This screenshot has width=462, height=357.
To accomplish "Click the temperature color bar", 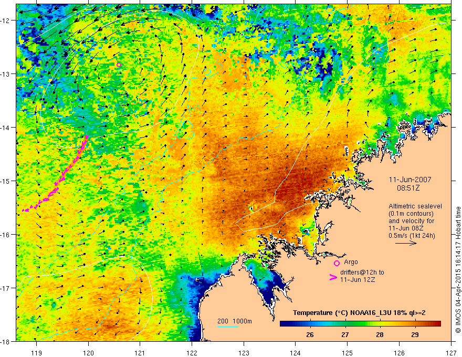I will pyautogui.click(x=360, y=323).
